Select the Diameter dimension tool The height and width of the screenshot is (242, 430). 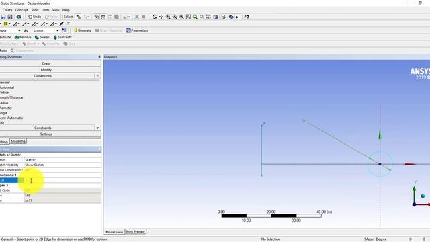click(x=6, y=108)
